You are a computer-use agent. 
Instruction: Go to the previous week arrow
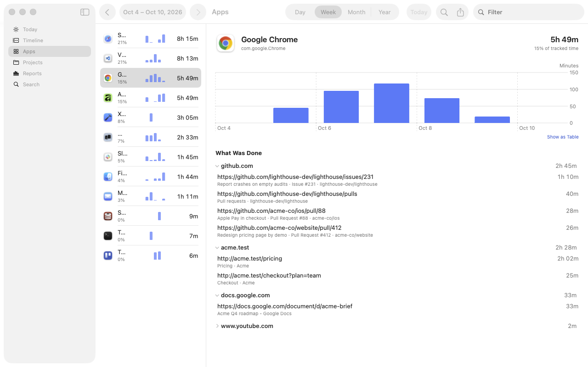point(107,12)
